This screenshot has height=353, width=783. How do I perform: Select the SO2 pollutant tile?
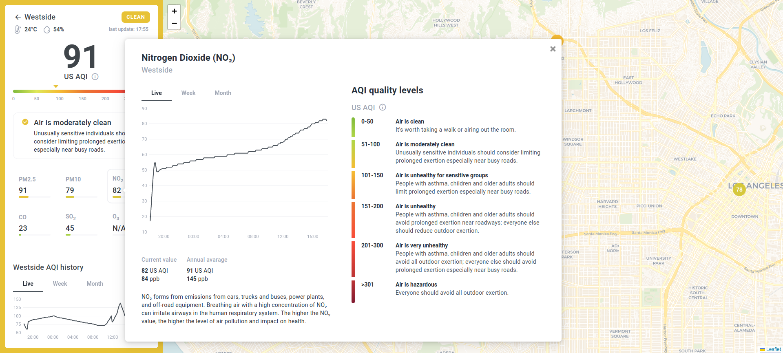(81, 224)
